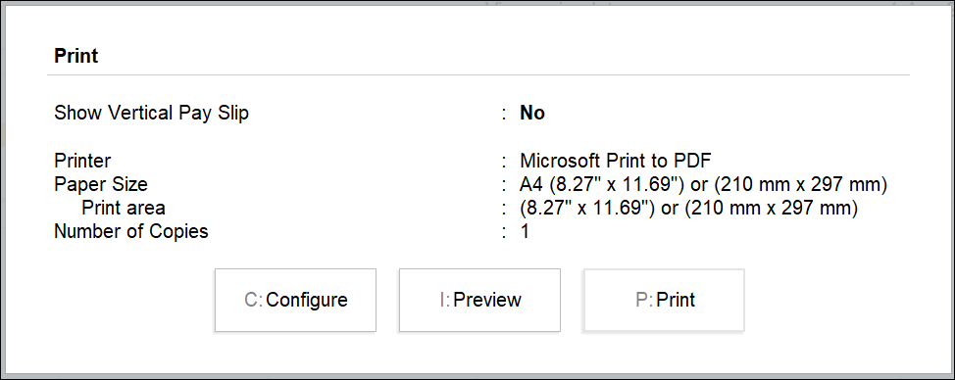Click the divider line under Print heading
This screenshot has height=380, width=955.
(x=478, y=75)
